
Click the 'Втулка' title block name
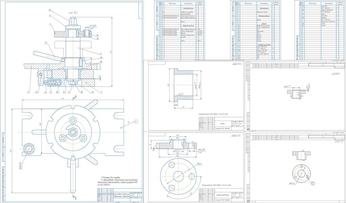pyautogui.click(x=222, y=124)
